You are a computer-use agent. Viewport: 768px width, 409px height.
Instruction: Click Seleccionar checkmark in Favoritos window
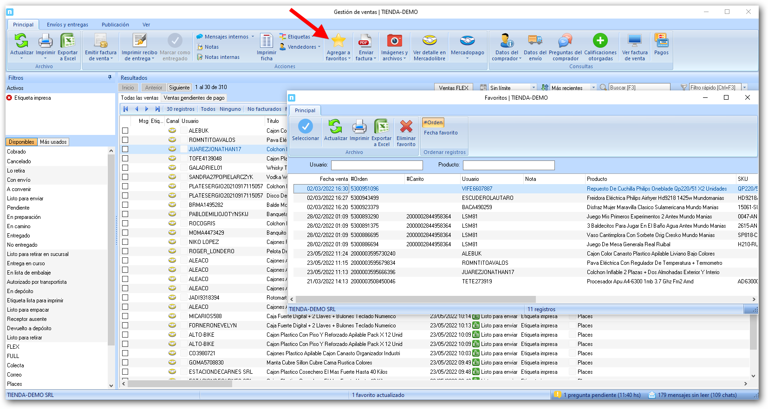pyautogui.click(x=305, y=127)
